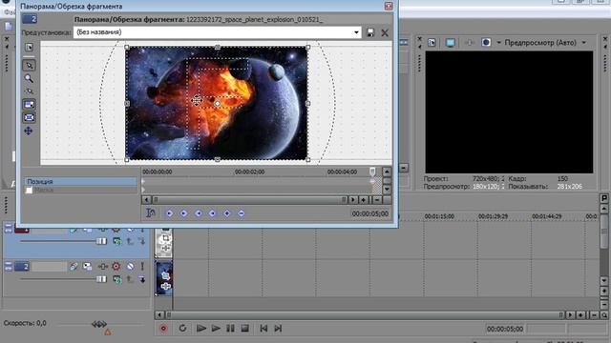Select the Normal Edit arrow tool
Viewport: 611px width, 343px height.
[29, 66]
